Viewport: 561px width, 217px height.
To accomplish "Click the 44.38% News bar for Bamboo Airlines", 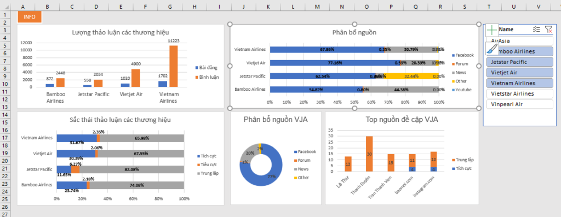I will [401, 89].
